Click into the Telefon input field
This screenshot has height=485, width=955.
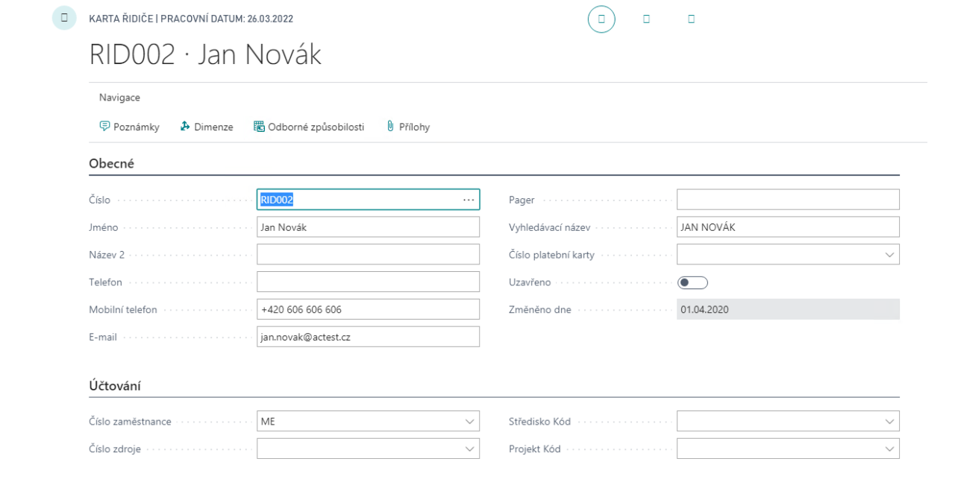click(368, 282)
